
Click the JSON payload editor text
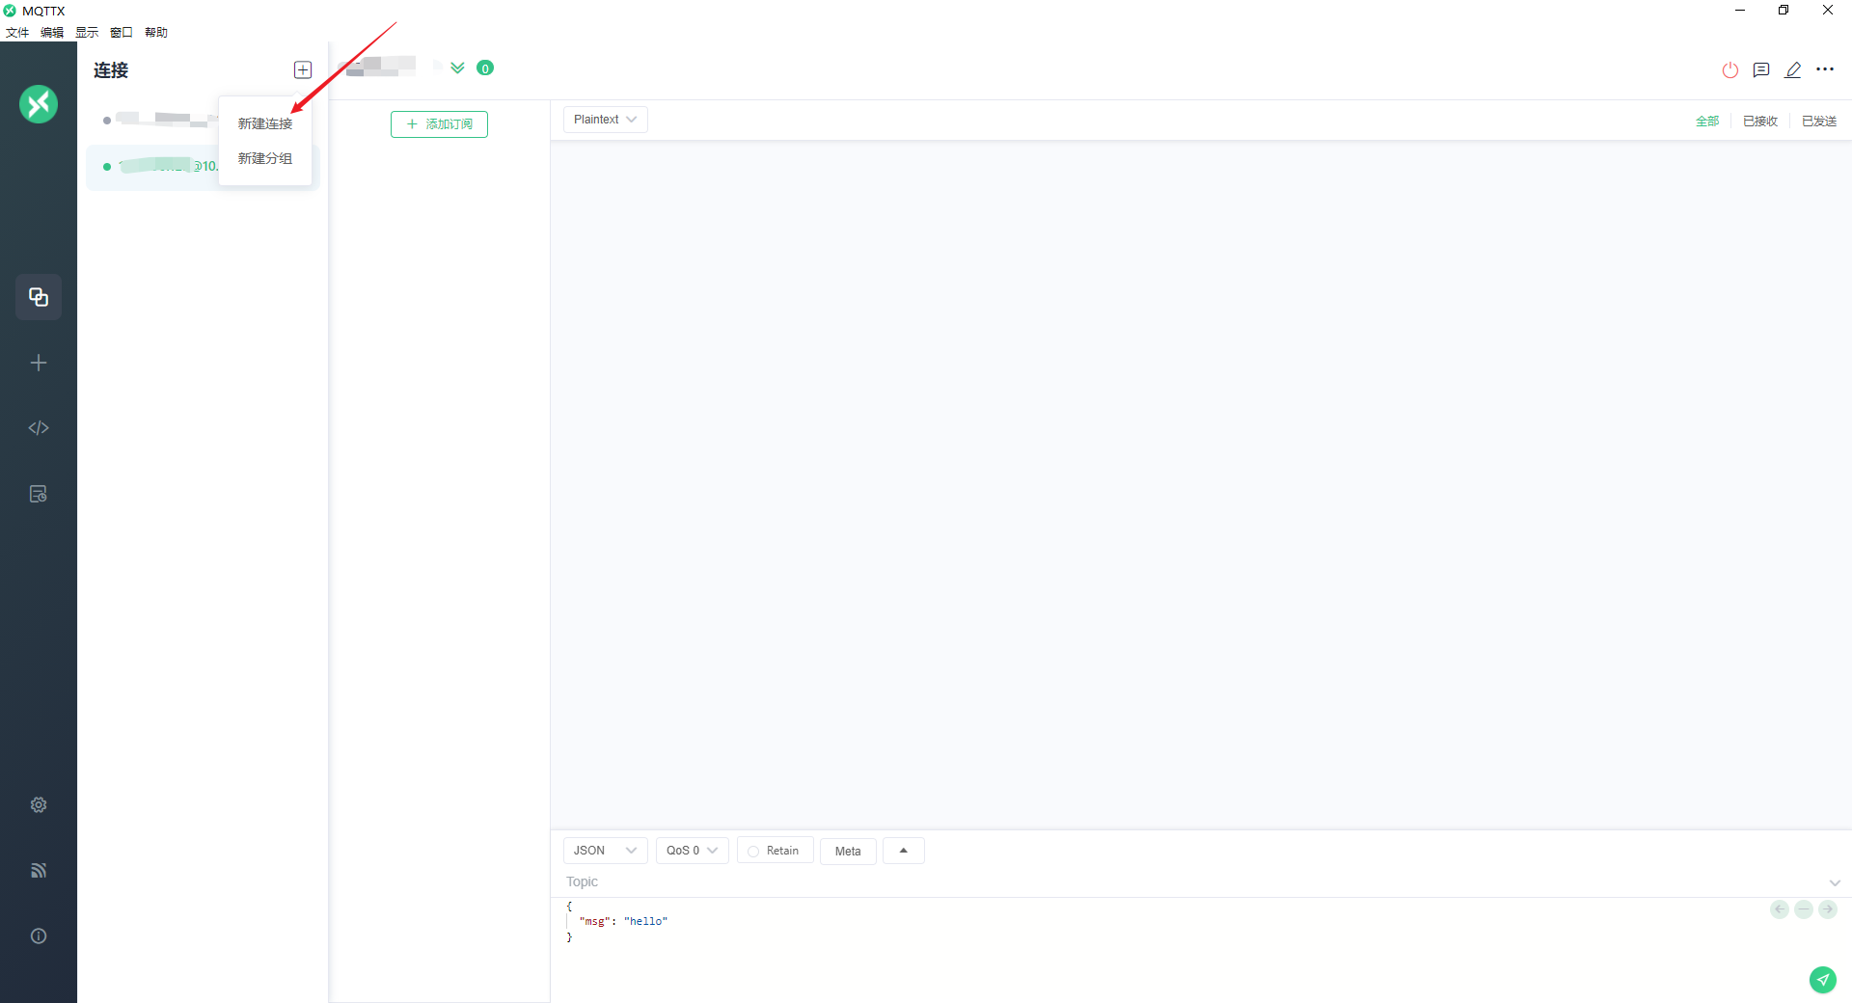(617, 921)
